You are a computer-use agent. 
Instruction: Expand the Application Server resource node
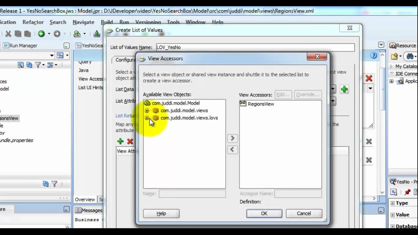392,81
